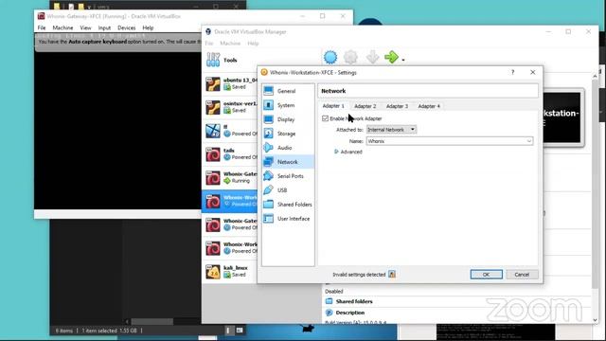Click the Description section header

click(349, 313)
